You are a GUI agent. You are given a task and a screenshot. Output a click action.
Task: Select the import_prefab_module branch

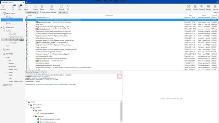[16, 37]
